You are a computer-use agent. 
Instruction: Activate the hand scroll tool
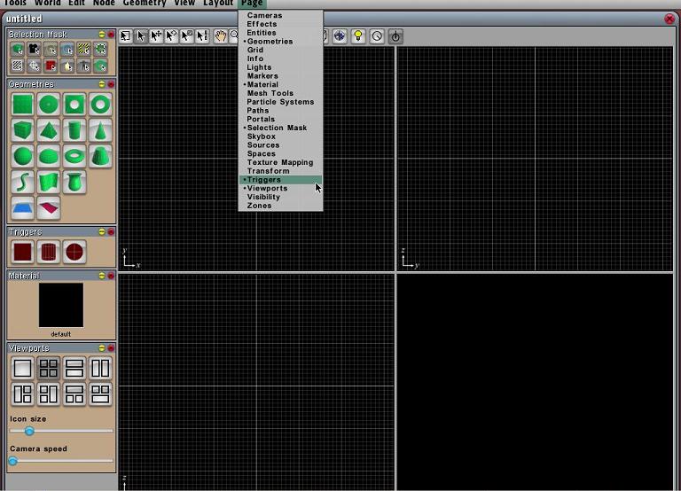coord(220,36)
